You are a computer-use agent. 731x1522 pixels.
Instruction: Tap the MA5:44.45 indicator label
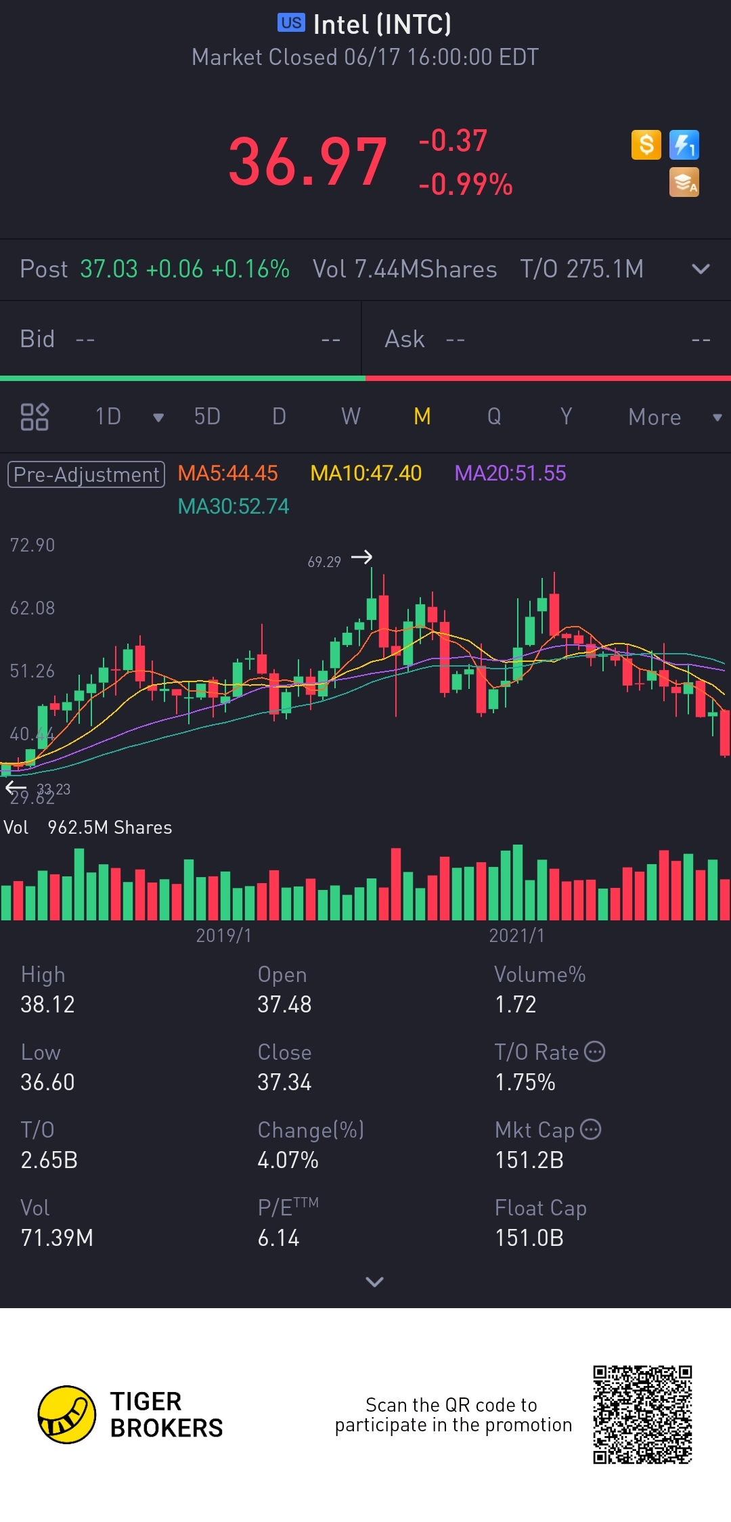pyautogui.click(x=227, y=473)
